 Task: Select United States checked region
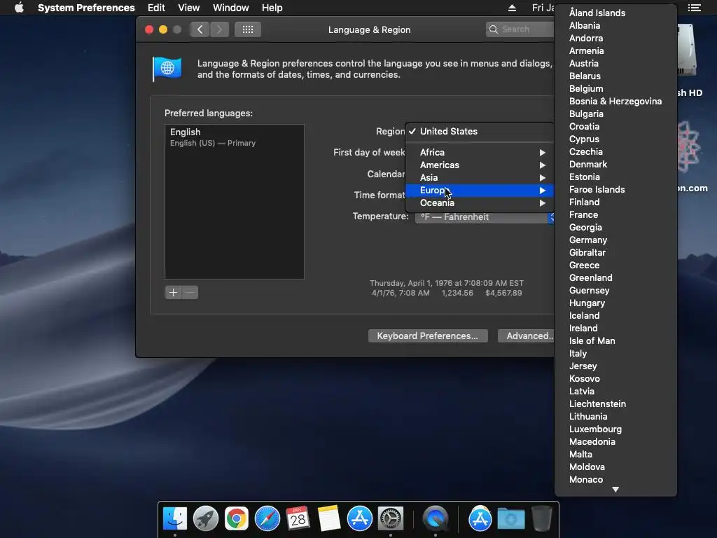(x=480, y=131)
